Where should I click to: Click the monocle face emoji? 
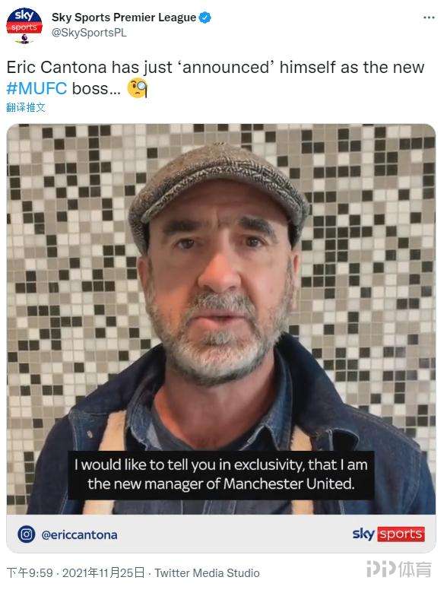point(137,87)
